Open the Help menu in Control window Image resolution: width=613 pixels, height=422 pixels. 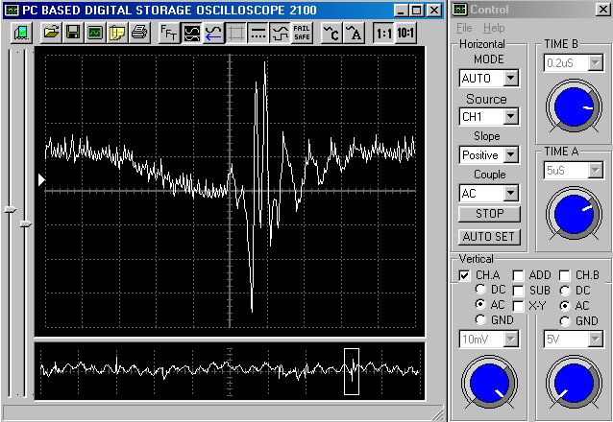(x=494, y=28)
